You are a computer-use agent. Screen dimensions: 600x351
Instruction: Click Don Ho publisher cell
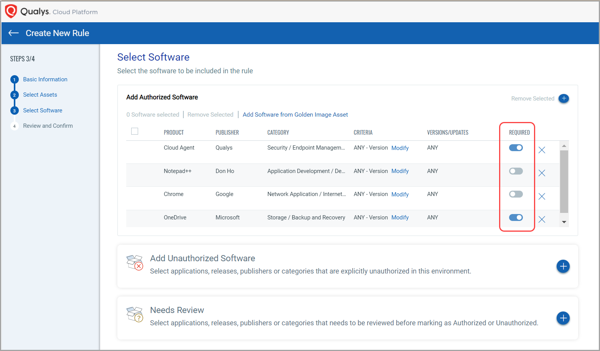pyautogui.click(x=225, y=171)
